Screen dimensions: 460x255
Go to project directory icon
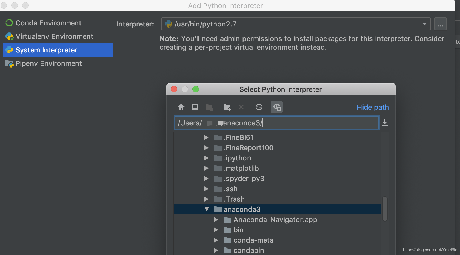[209, 107]
